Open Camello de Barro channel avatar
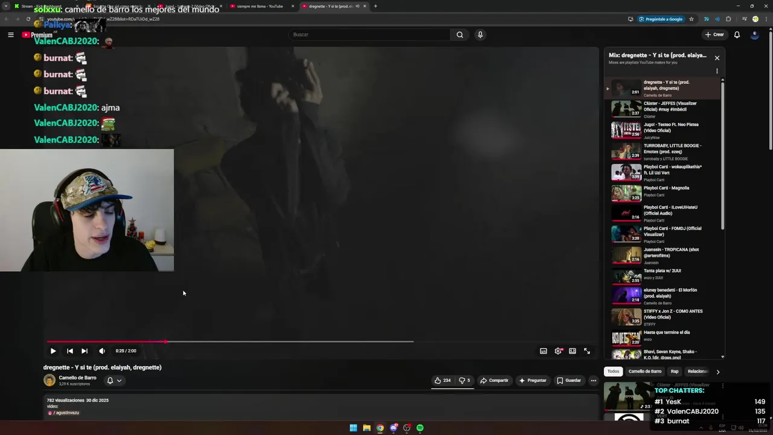 pyautogui.click(x=50, y=380)
